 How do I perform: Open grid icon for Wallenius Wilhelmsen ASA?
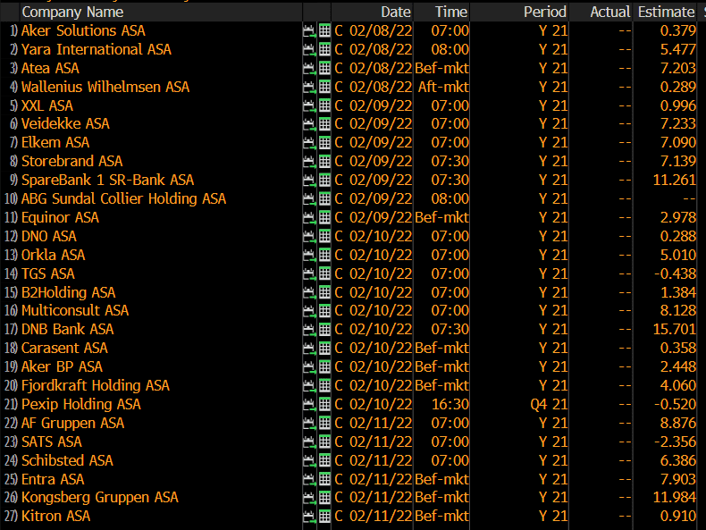(324, 87)
